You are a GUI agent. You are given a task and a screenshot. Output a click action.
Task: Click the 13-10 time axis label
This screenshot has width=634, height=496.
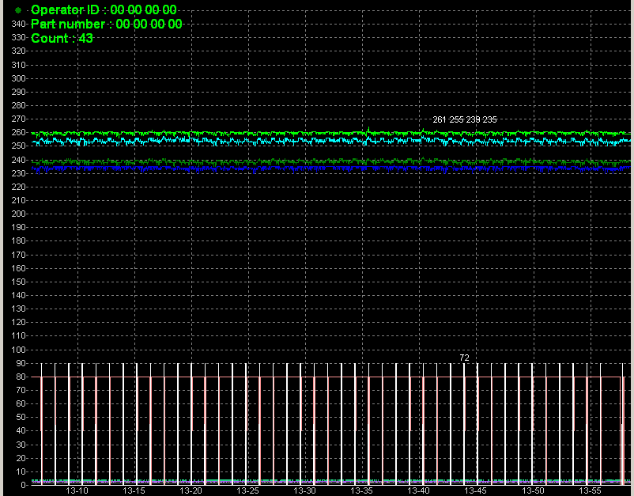click(77, 490)
